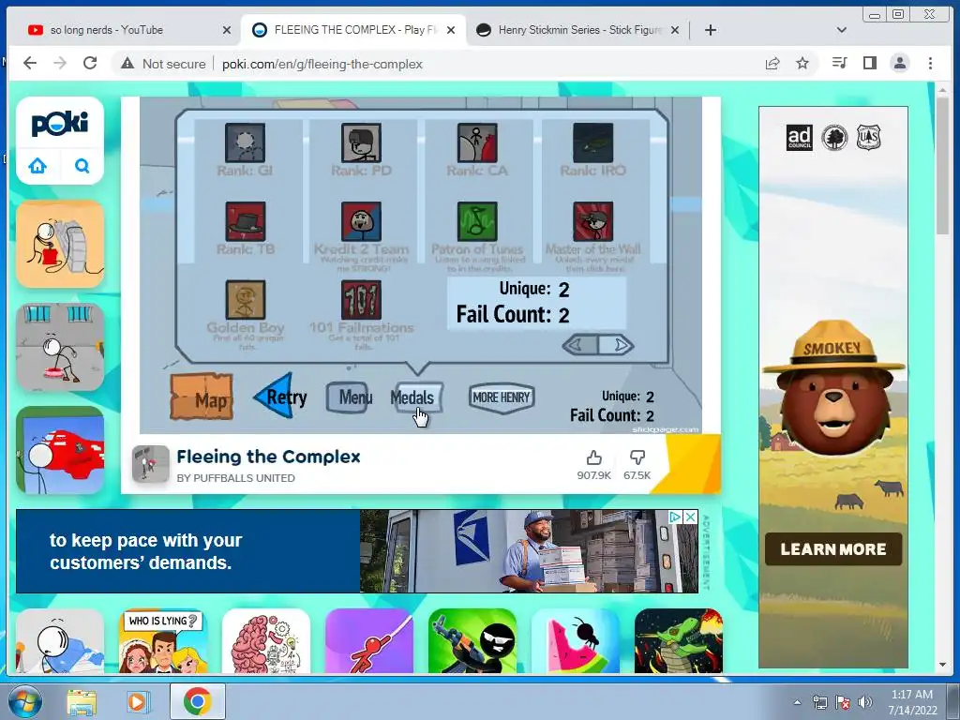
Task: Open the brain puzzle game thumbnail
Action: point(266,640)
